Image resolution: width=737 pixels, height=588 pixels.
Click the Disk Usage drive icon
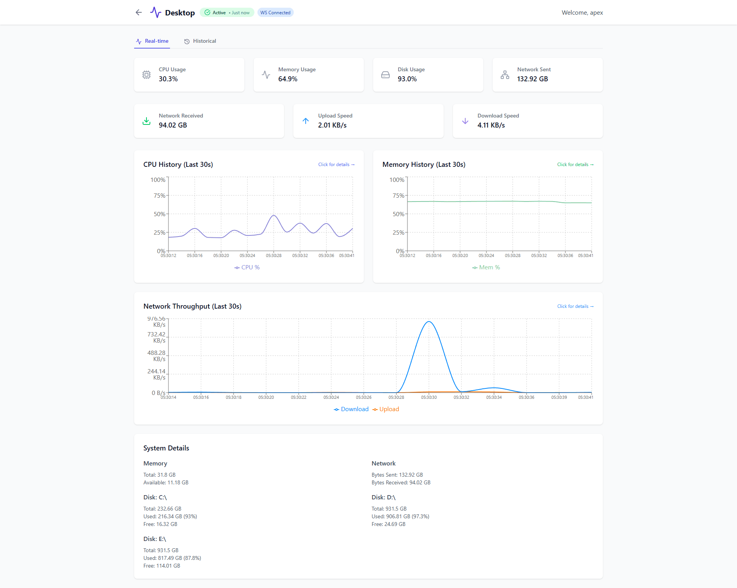385,75
